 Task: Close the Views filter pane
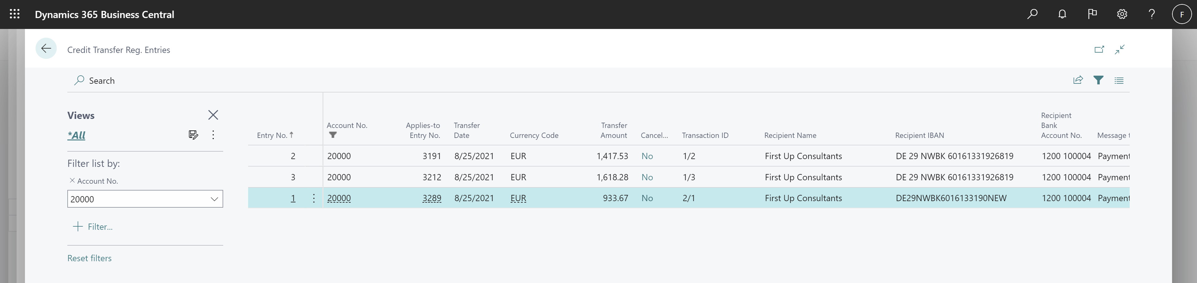pyautogui.click(x=213, y=115)
